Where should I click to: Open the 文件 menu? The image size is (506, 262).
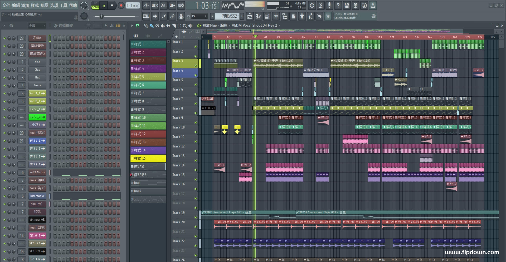click(x=6, y=5)
